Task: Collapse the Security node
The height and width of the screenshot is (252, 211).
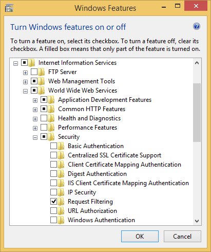Action: coord(35,138)
